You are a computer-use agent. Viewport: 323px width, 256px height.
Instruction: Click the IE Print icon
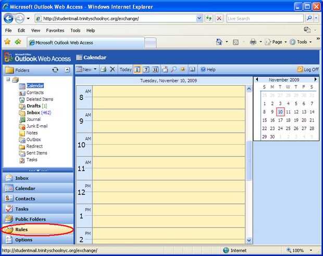253,42
